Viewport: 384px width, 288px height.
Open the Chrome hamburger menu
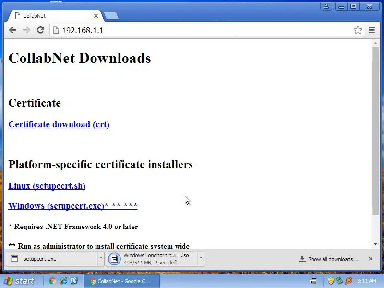tap(372, 30)
